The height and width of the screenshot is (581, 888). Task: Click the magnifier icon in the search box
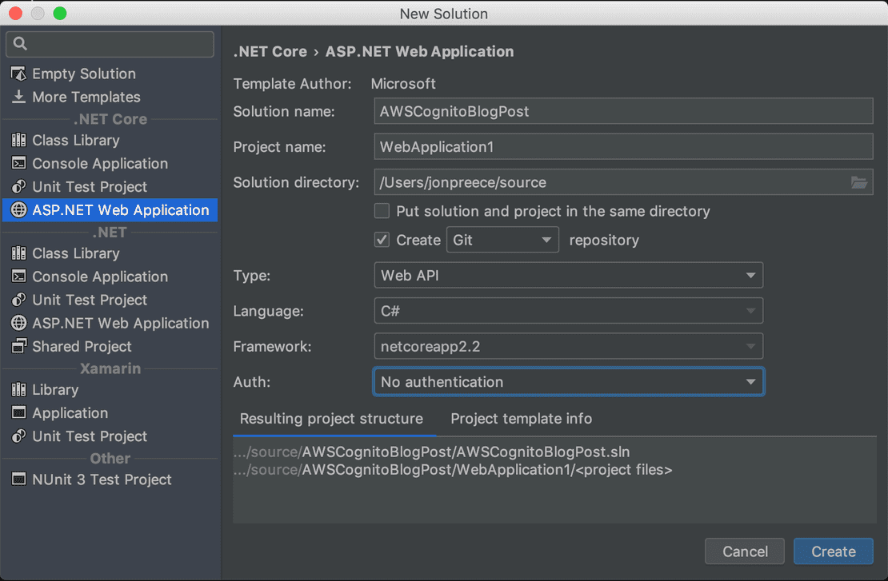20,44
